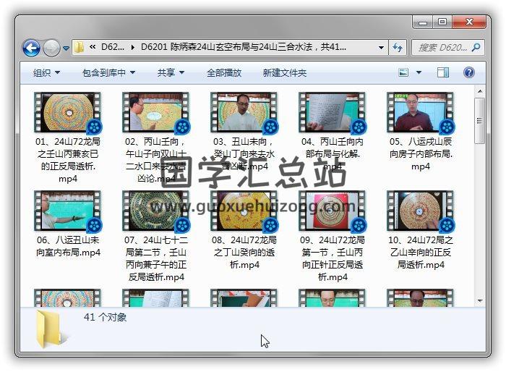Open the address bar history dropdown
The image size is (506, 372).
coord(382,48)
